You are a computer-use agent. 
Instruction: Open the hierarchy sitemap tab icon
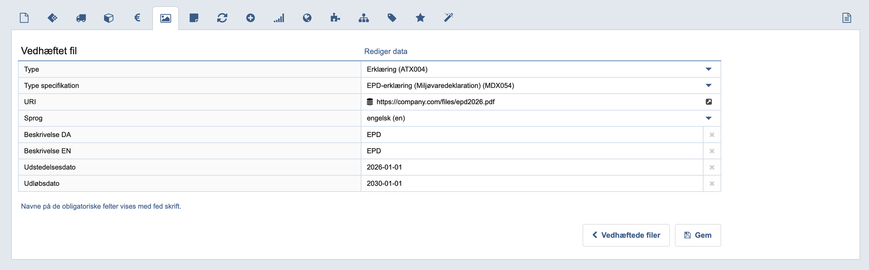[364, 18]
